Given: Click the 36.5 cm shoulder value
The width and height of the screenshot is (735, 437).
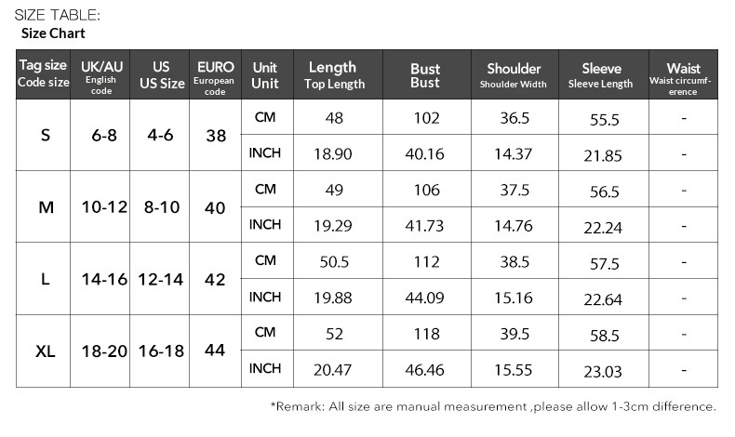Looking at the screenshot, I should coord(514,118).
